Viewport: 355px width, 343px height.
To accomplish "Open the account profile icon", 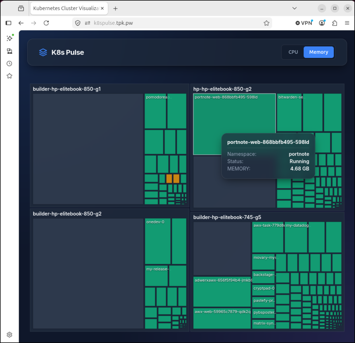I will 322,23.
